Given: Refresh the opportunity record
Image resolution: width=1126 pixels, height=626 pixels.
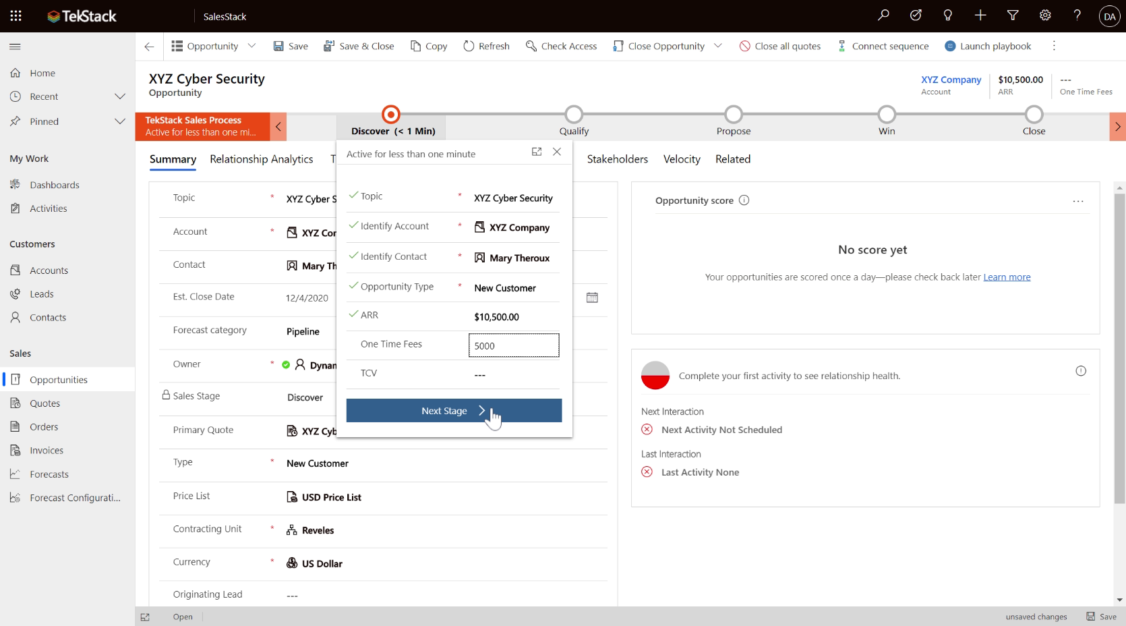Looking at the screenshot, I should click(486, 46).
